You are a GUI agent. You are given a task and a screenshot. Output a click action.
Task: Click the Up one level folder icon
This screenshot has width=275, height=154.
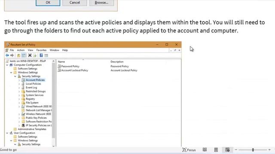tap(18, 56)
